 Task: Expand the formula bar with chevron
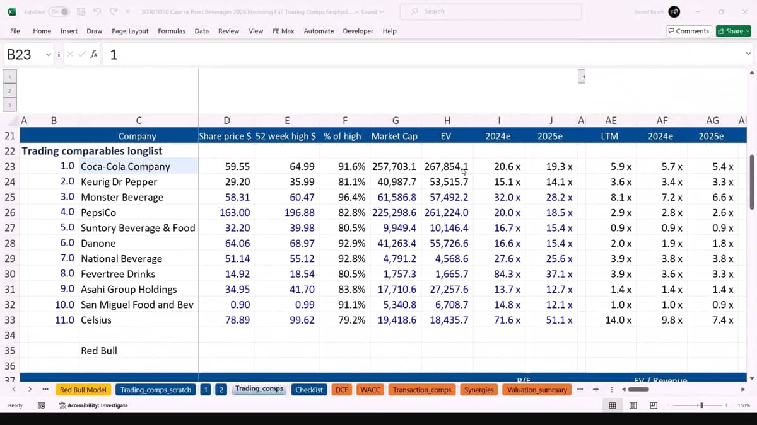tap(748, 55)
